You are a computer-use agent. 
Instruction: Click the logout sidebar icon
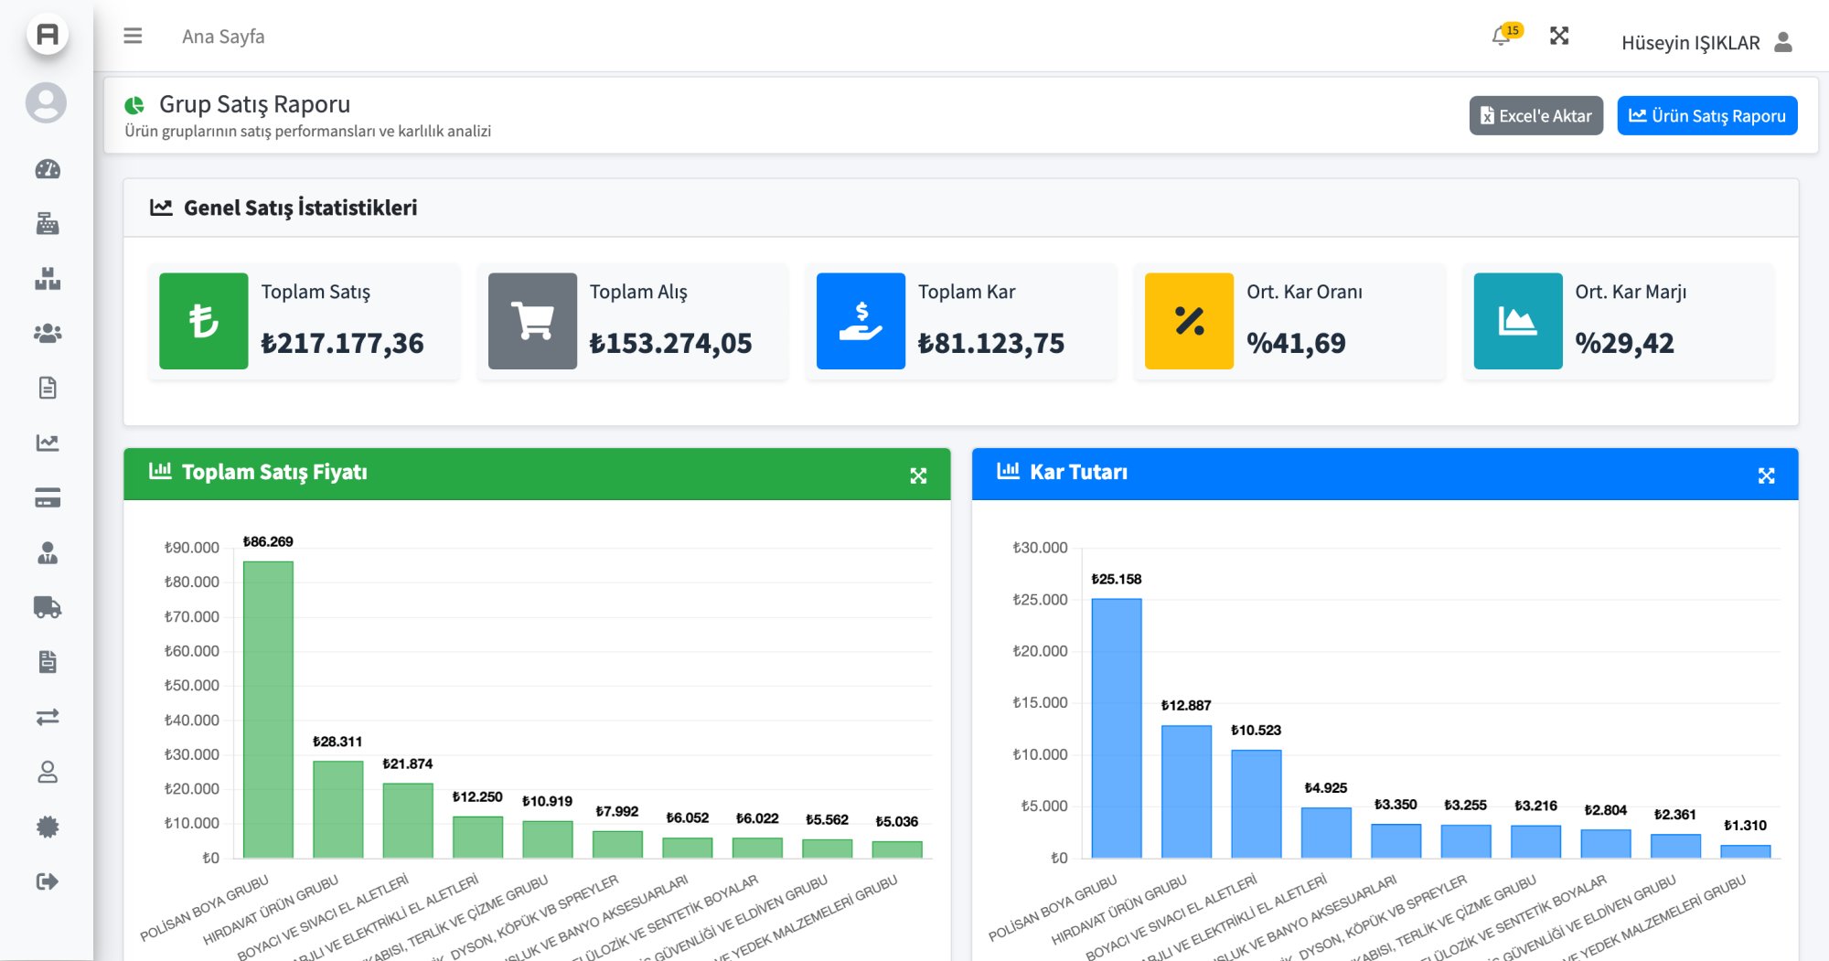(48, 881)
